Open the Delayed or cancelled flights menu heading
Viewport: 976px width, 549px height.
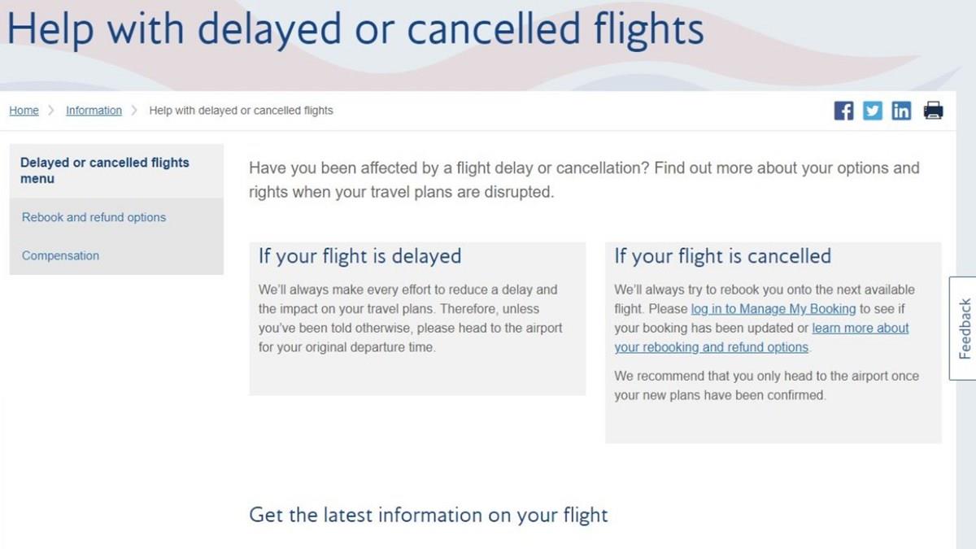click(104, 171)
